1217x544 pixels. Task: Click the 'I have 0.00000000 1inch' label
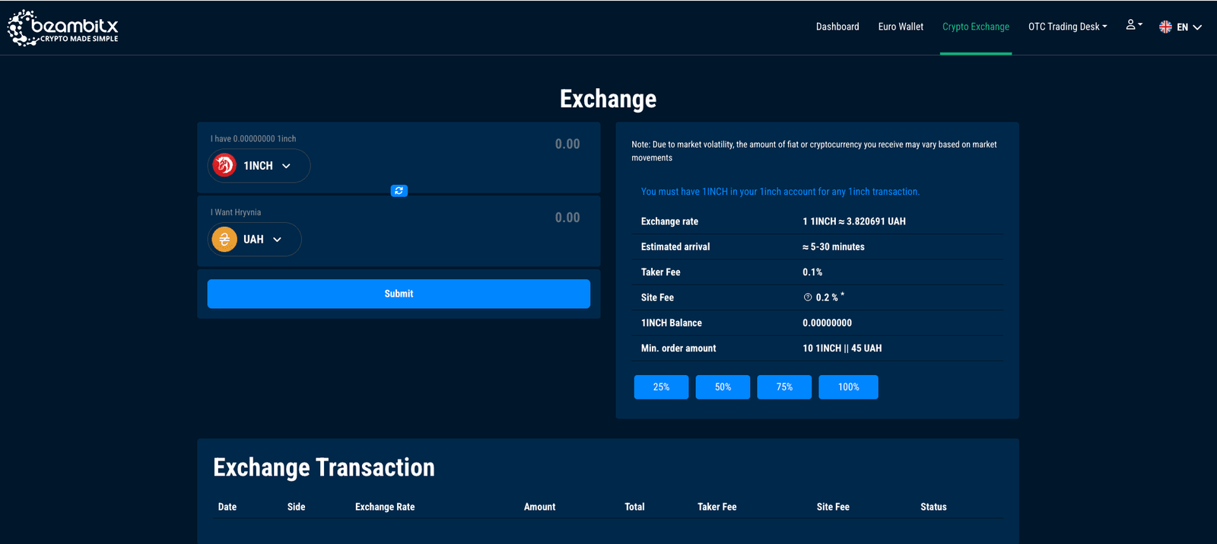[253, 138]
